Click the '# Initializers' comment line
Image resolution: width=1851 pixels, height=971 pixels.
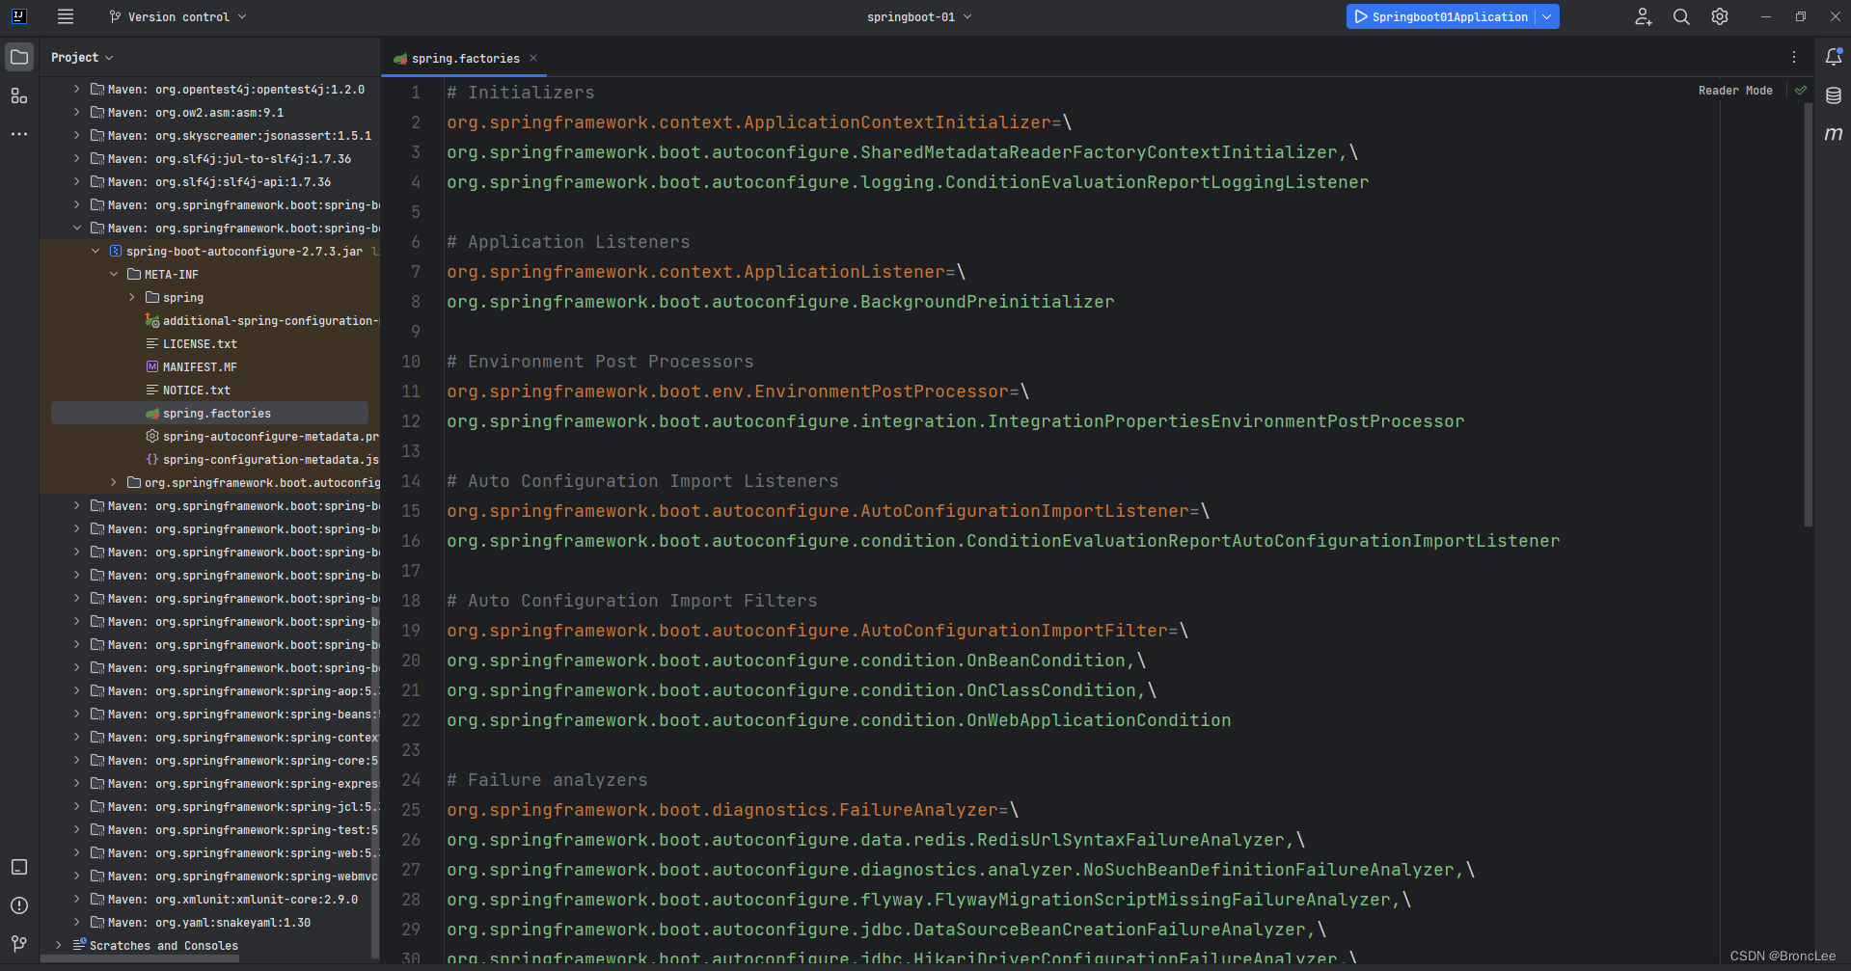click(x=521, y=93)
